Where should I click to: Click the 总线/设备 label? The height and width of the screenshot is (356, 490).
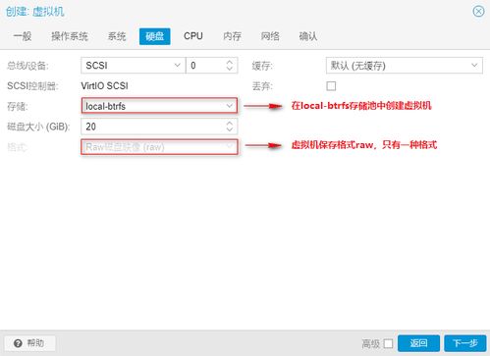27,66
